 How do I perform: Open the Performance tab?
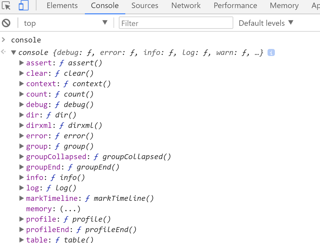coord(235,5)
